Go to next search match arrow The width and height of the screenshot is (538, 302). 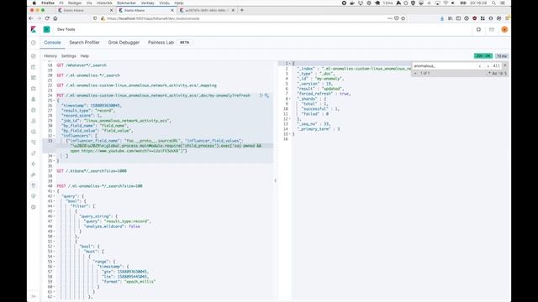coord(488,65)
